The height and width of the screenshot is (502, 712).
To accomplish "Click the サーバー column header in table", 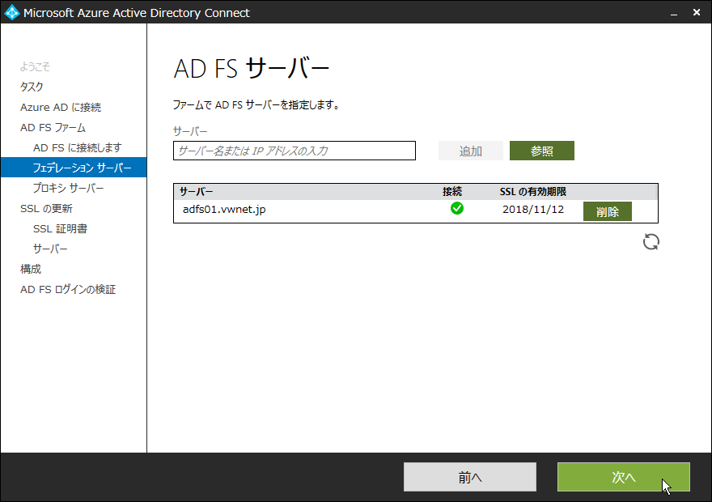I will (196, 192).
